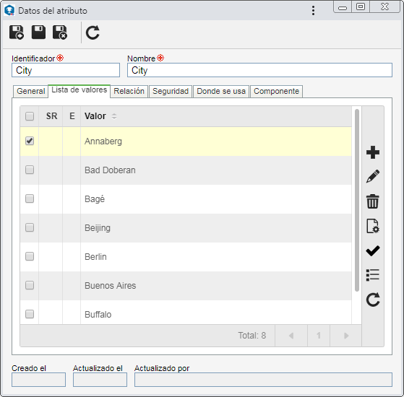Click the bulleted list icon in the side toolbar
Screen dimensions: 404x397
(x=373, y=275)
